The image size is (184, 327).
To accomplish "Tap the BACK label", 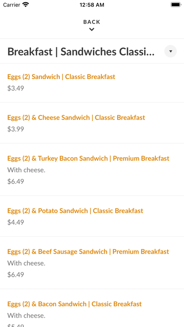I will [92, 22].
